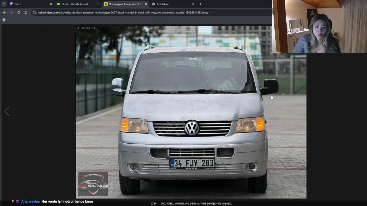Go forward to next page
Image resolution: width=367 pixels, height=206 pixels.
click(11, 13)
